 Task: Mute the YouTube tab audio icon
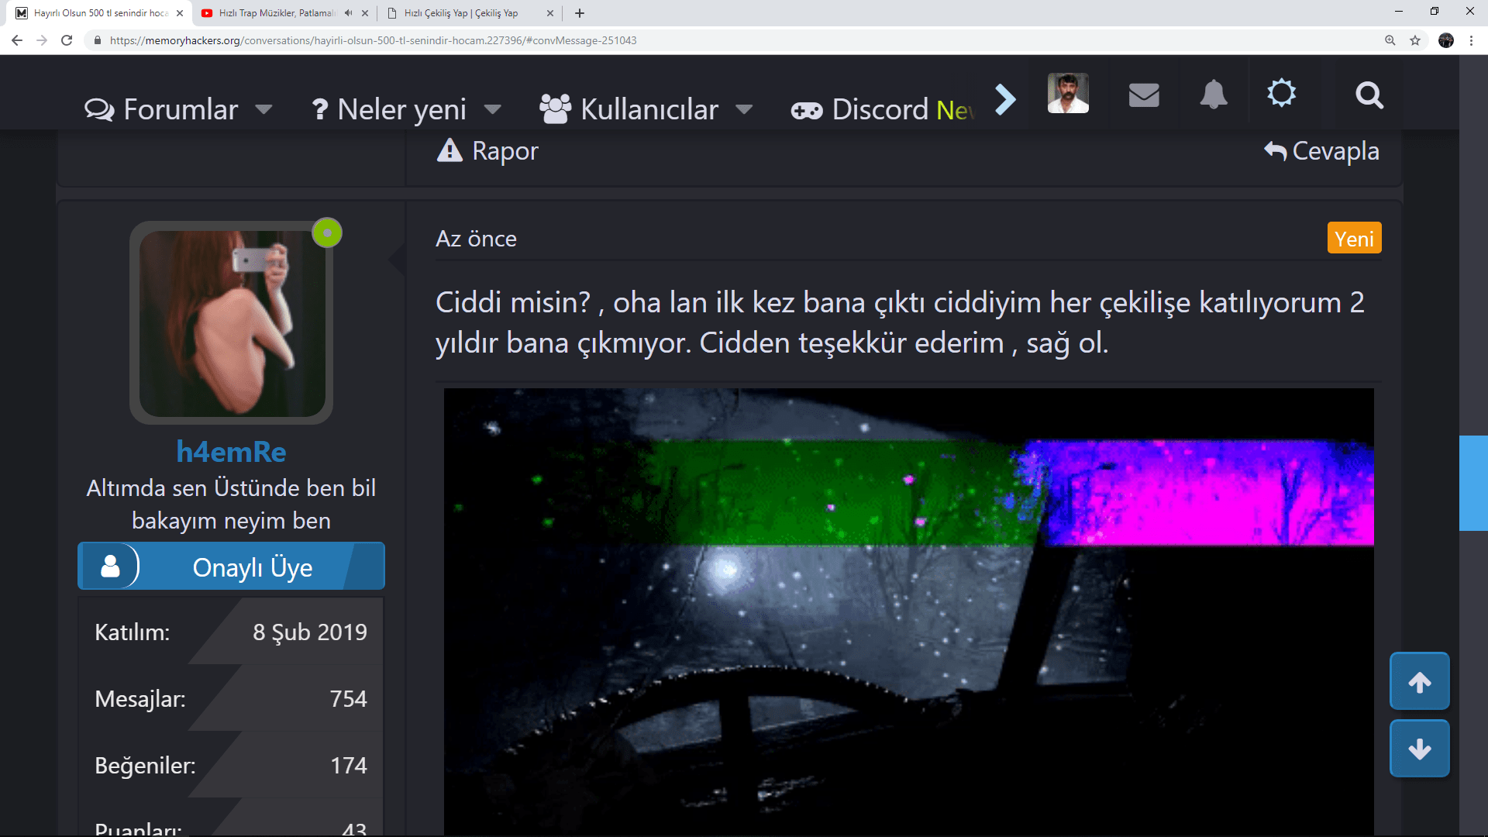[348, 13]
